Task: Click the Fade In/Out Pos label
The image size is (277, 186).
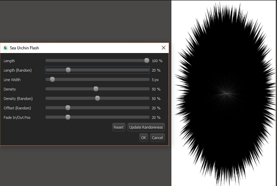Action: click(x=17, y=117)
